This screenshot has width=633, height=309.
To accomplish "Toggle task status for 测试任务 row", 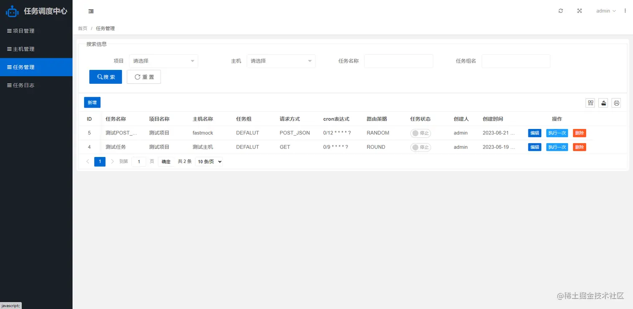I will 421,147.
